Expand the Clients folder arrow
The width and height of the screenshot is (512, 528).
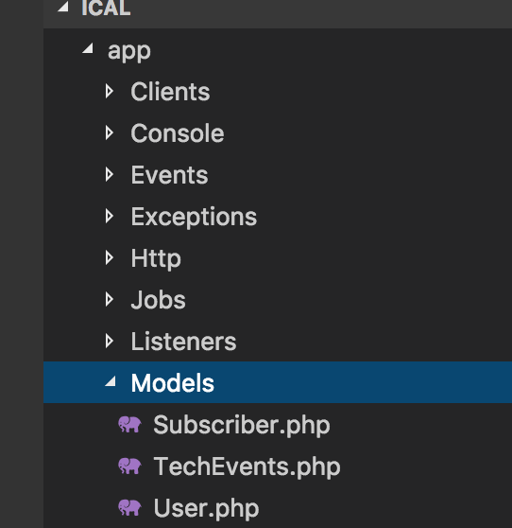pos(109,91)
